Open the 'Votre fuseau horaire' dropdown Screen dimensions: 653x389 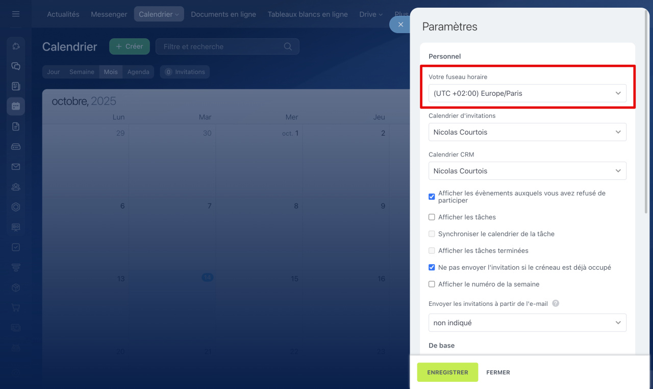tap(527, 93)
